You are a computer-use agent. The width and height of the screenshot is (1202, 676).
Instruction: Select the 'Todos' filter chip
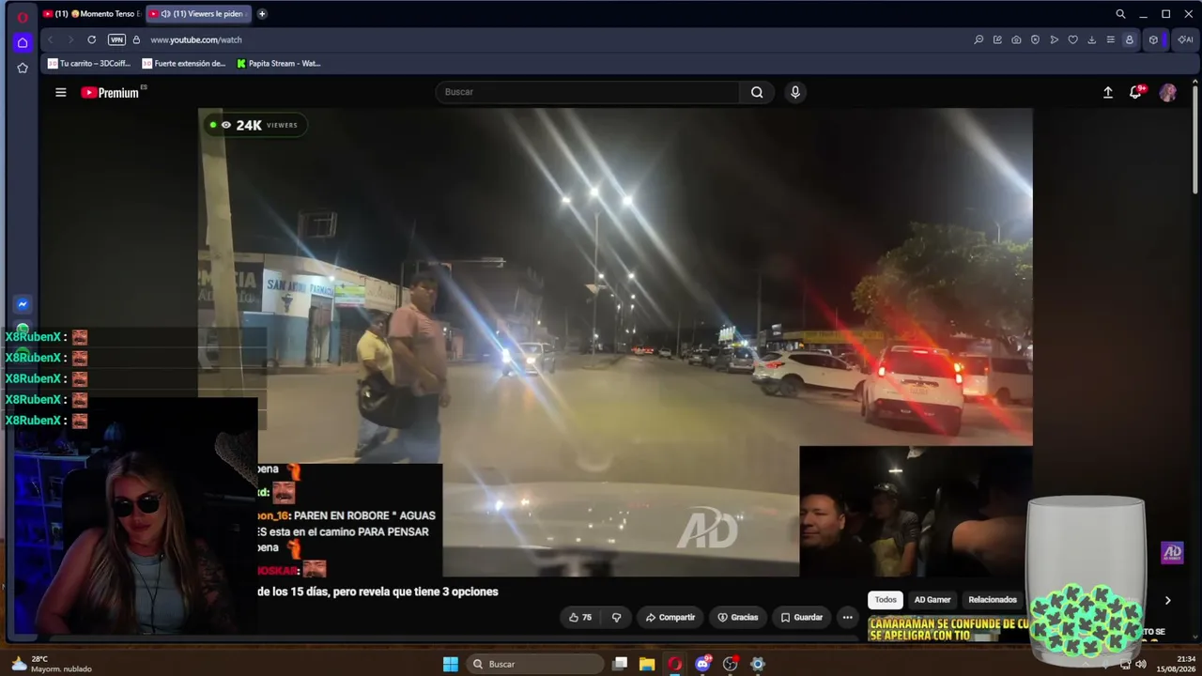[886, 600]
